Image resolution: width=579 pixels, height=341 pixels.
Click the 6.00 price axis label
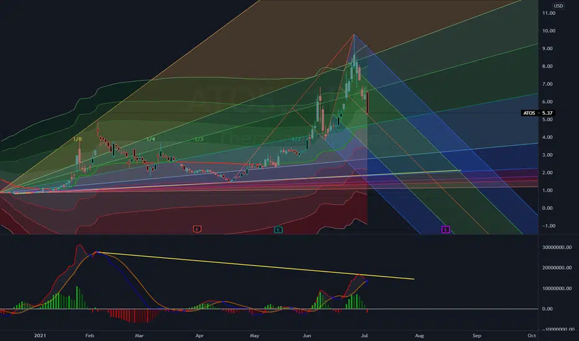point(549,102)
